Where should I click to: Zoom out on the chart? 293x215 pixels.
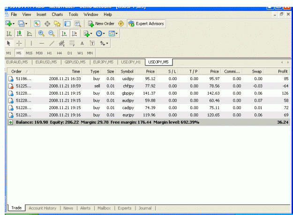point(52,34)
